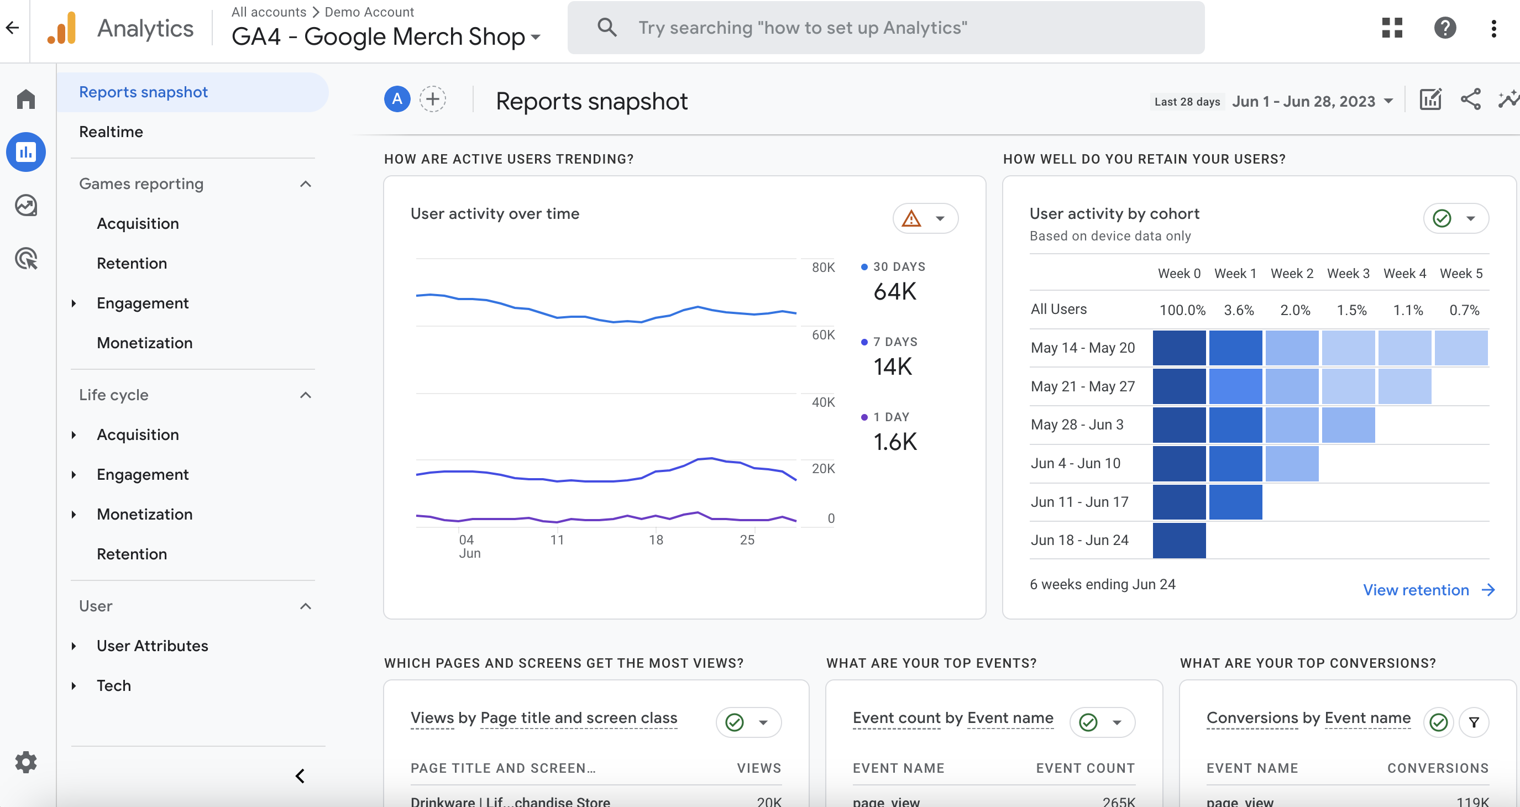Open dropdown arrow on Event count card

pos(1117,722)
